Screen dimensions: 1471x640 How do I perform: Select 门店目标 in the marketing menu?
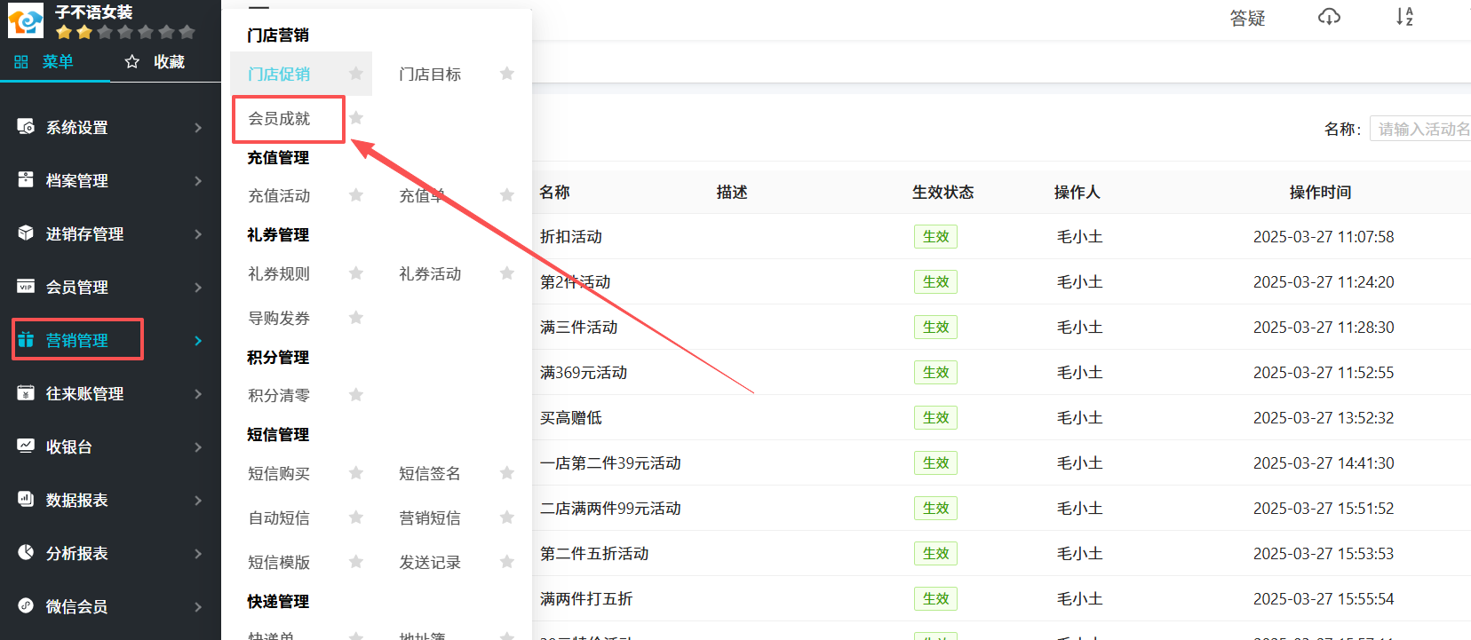point(430,75)
